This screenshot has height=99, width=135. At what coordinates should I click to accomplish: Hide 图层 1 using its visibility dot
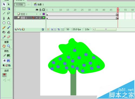(37, 18)
